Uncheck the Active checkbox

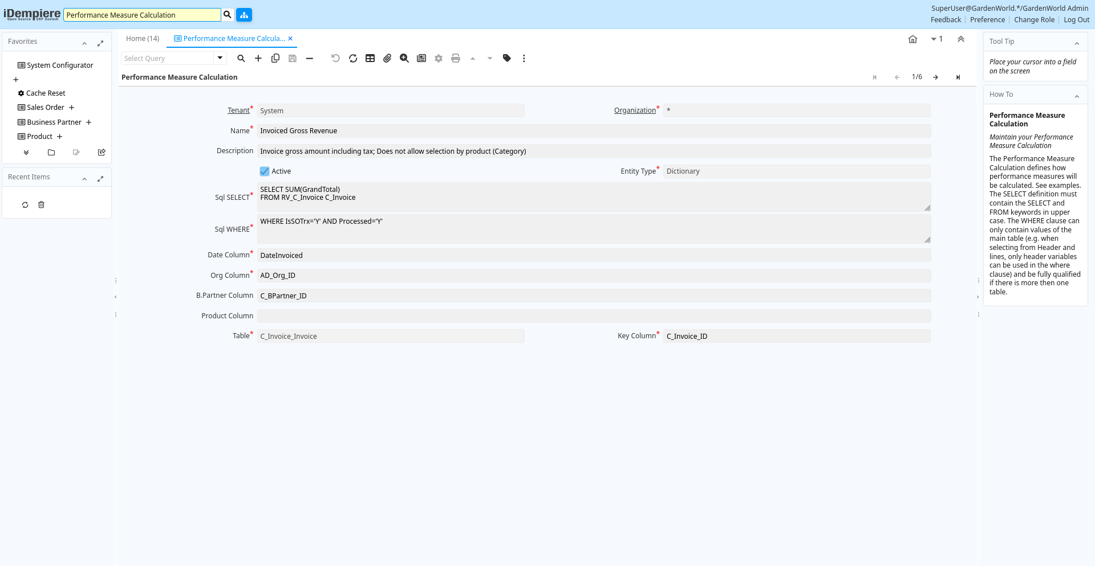click(x=265, y=171)
